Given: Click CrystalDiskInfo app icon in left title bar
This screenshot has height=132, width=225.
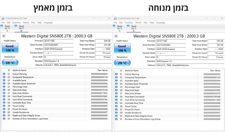Looking at the screenshot, I should tap(3, 18).
